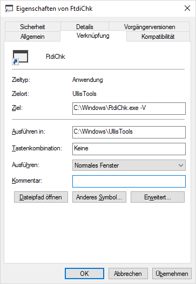The width and height of the screenshot is (196, 284).
Task: Focus the Ausführen in field
Action: coord(129,132)
